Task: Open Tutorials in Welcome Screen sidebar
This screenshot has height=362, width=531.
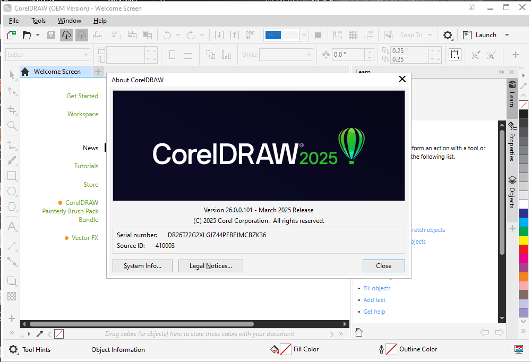Action: pos(87,166)
